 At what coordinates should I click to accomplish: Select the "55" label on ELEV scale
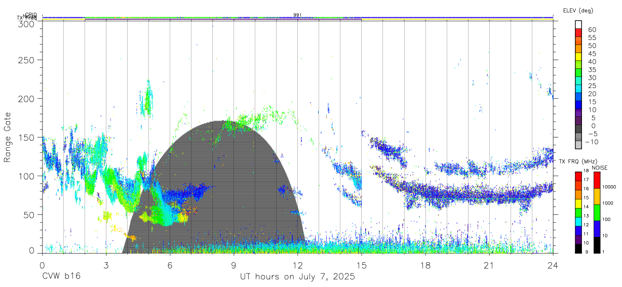click(591, 38)
